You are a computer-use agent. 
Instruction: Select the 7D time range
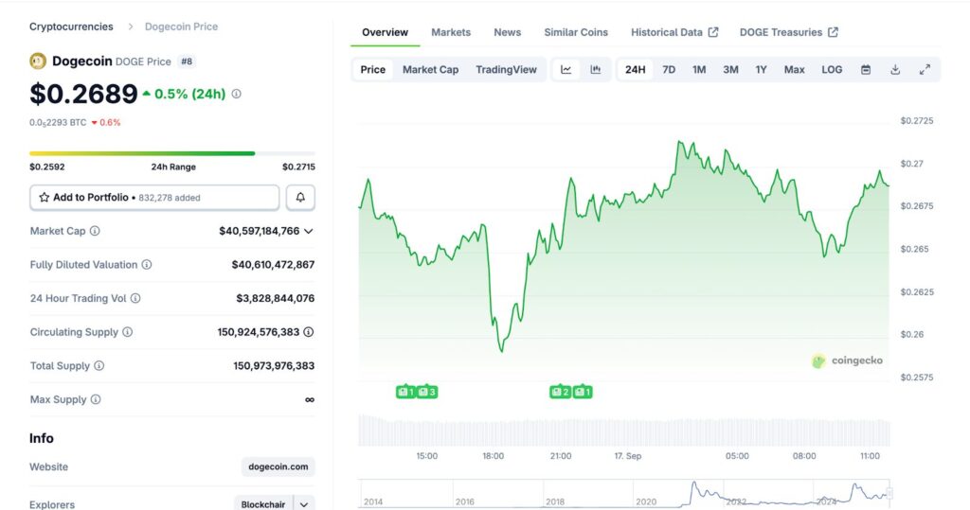click(x=669, y=70)
